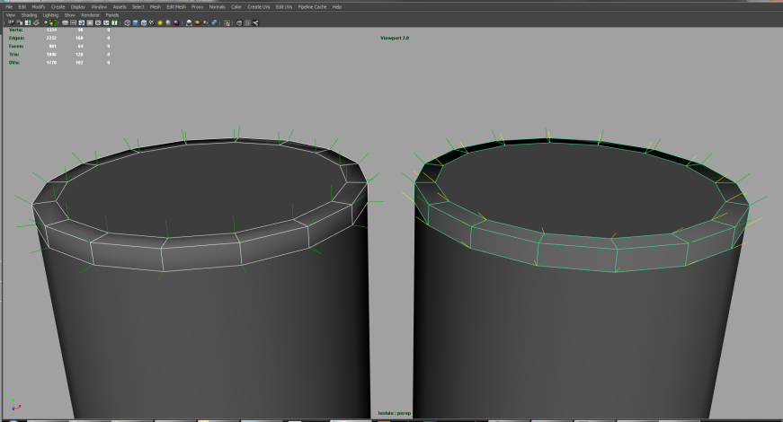Open the Lighting panel menu
The image size is (783, 422).
50,14
